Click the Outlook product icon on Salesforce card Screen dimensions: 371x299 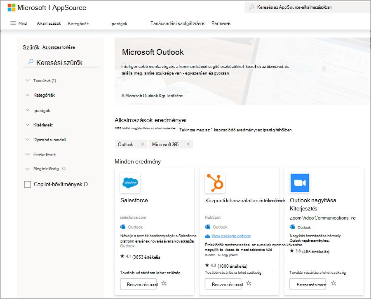click(122, 227)
